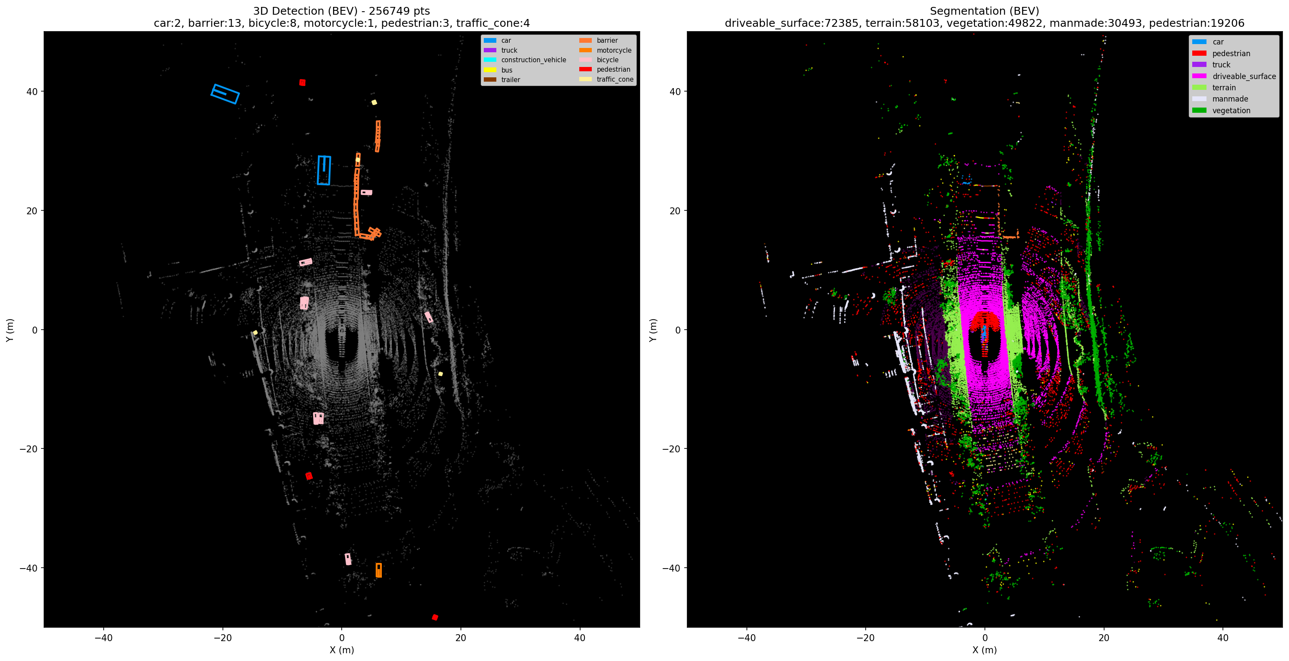Click the traffic_cone legend swatch

coord(585,79)
